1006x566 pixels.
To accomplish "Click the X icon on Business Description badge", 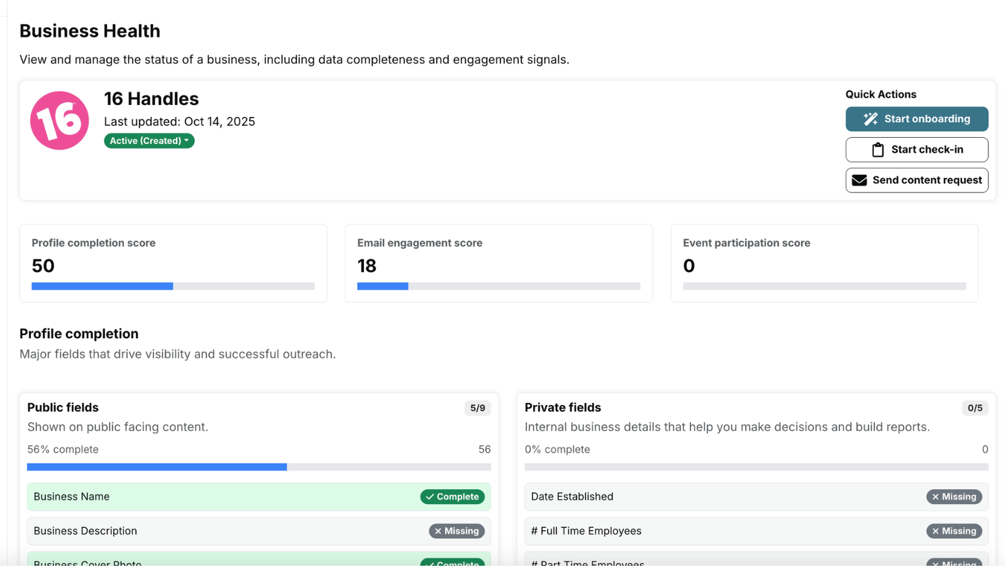I will [438, 531].
